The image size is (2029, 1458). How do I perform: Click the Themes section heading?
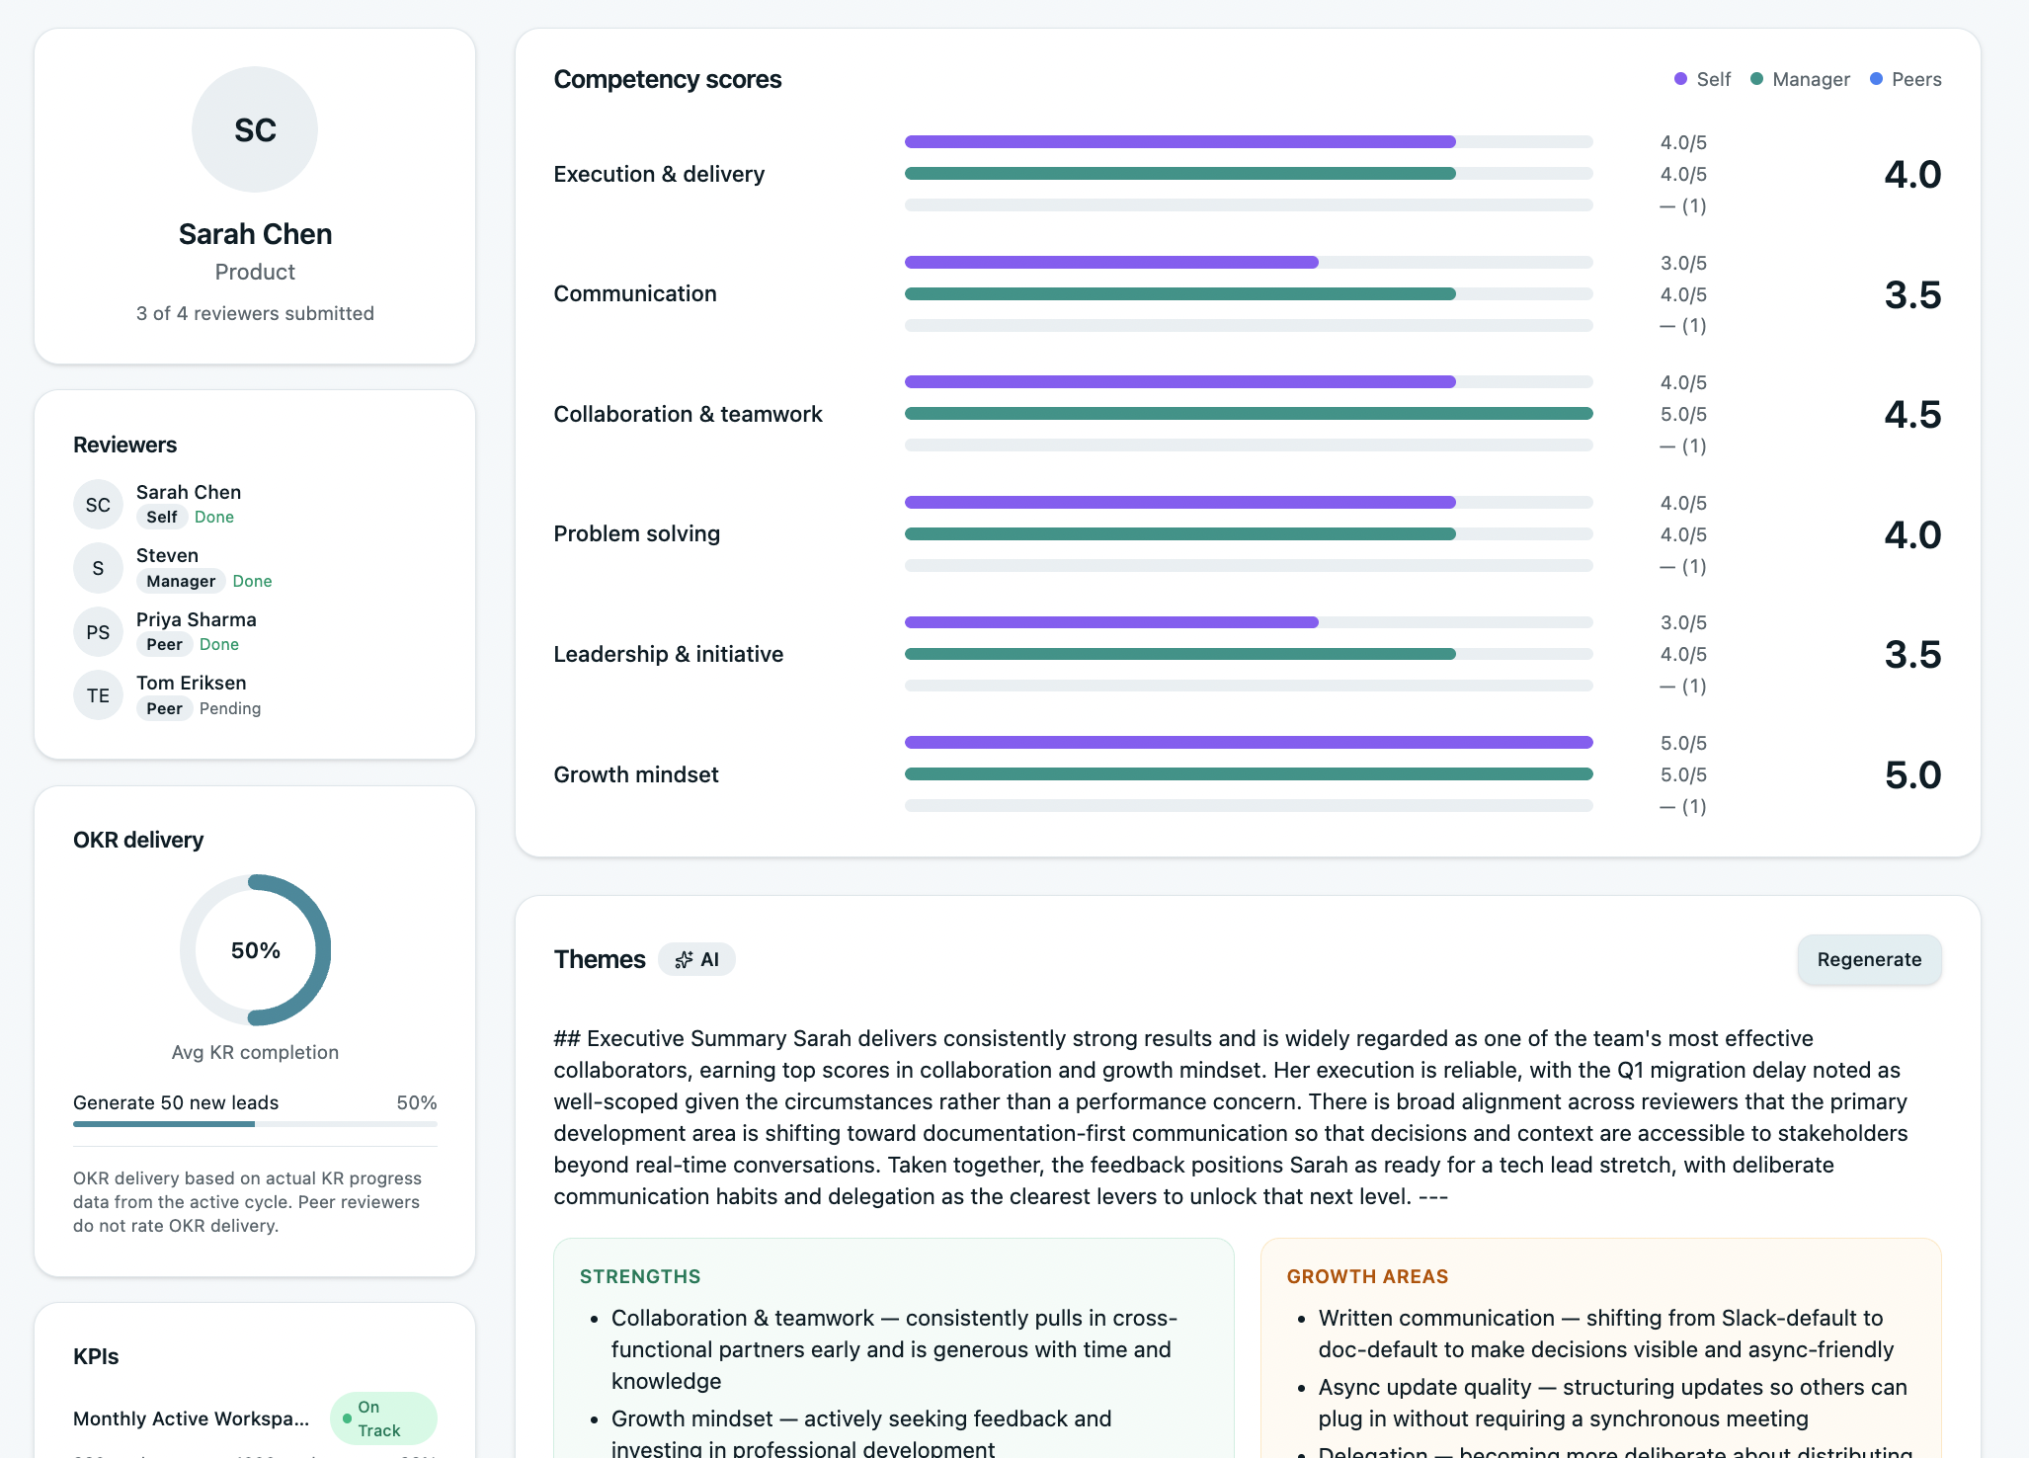click(599, 959)
